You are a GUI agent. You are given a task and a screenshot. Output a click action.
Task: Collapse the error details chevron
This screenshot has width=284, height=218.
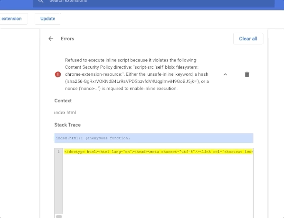click(225, 74)
